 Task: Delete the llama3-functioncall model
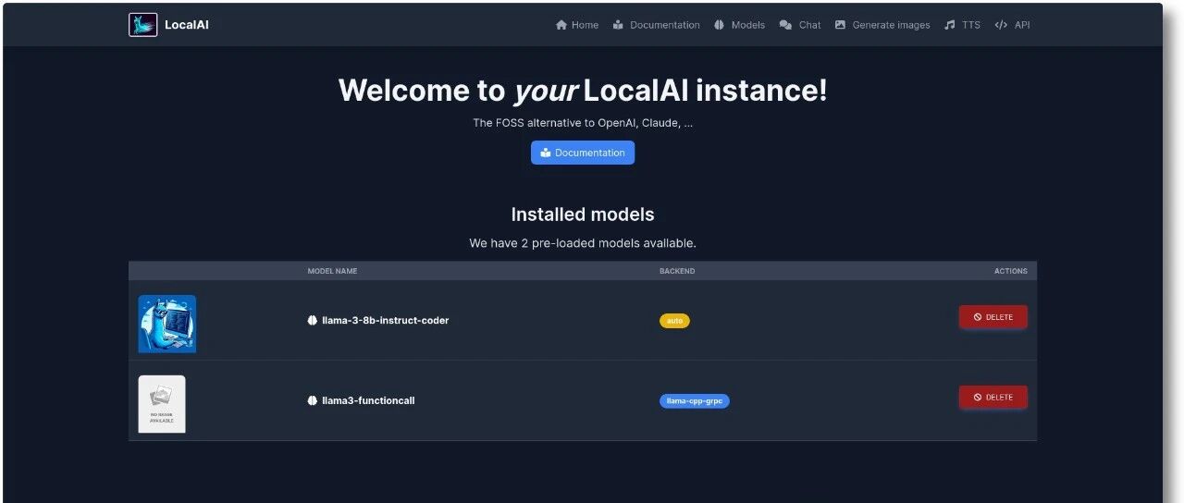993,398
